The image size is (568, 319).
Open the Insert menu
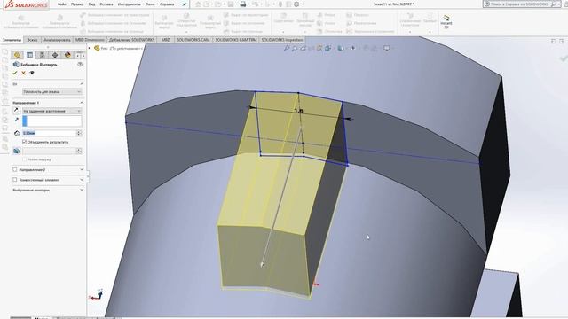tap(106, 4)
